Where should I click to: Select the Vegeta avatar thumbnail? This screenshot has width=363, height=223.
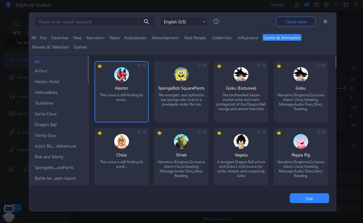point(241,141)
